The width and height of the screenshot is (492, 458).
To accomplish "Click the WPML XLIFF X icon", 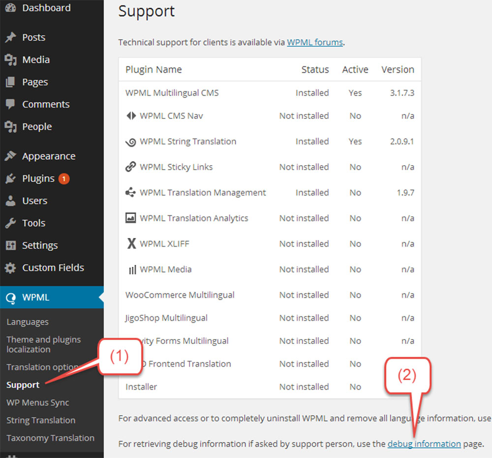I will coord(131,243).
